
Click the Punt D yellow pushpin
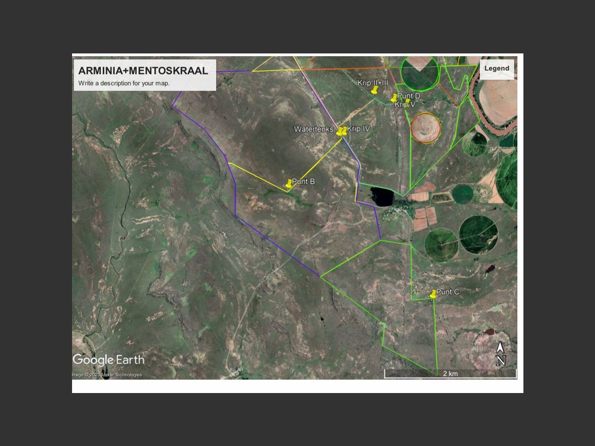[394, 98]
